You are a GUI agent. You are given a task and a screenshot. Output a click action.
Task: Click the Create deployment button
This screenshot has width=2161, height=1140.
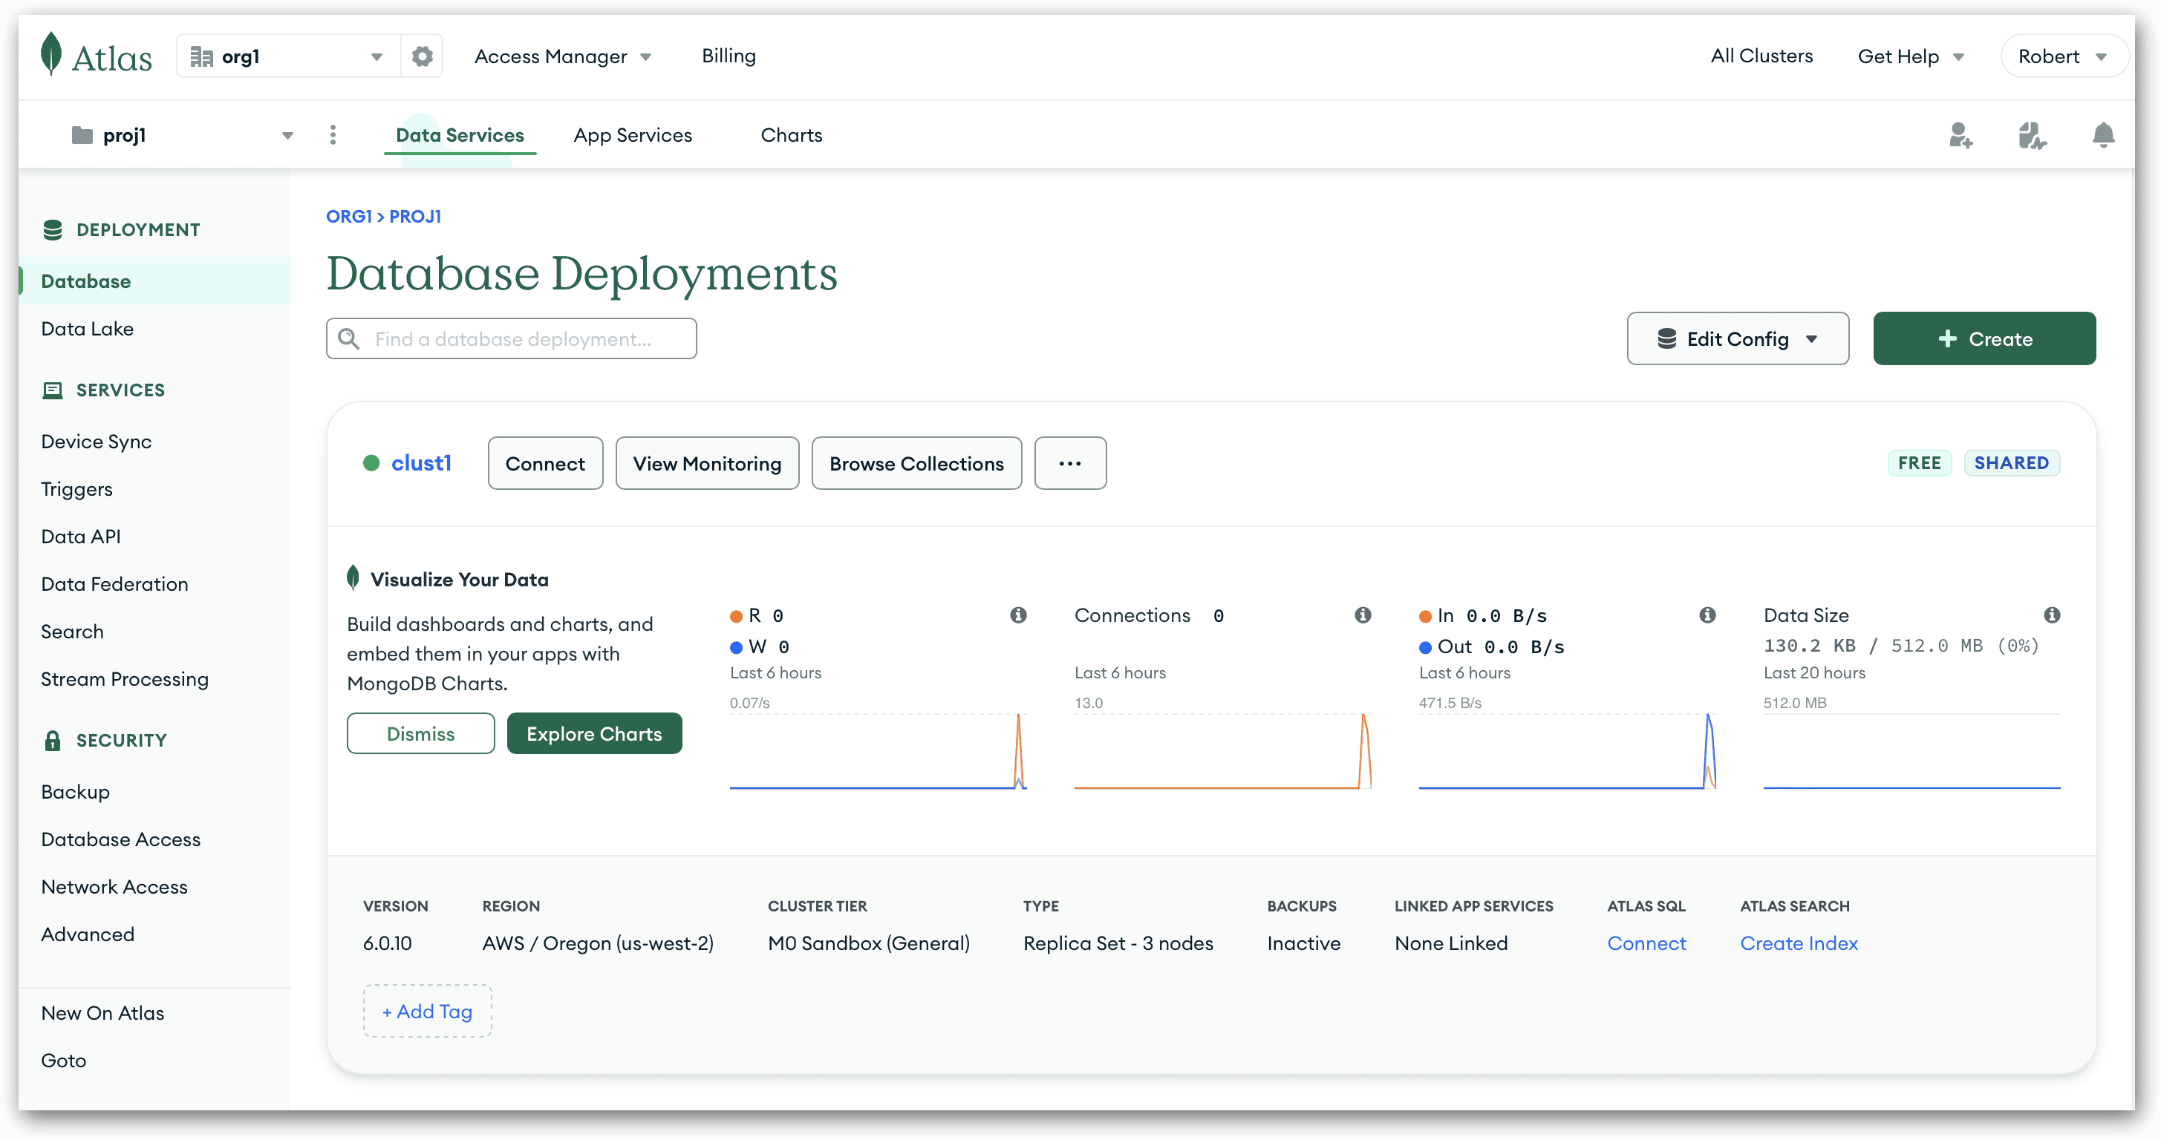click(1984, 338)
